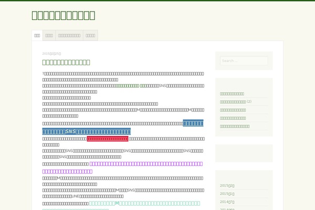This screenshot has width=315, height=210.
Task: Open the short tab beside the active tab
Action: (49, 35)
